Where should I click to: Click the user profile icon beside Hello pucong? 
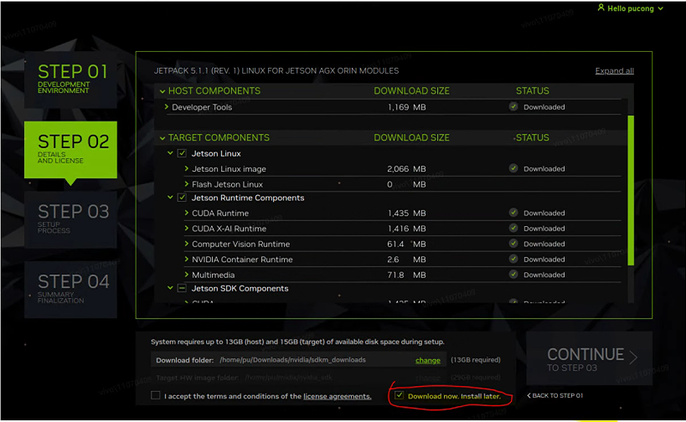coord(601,8)
